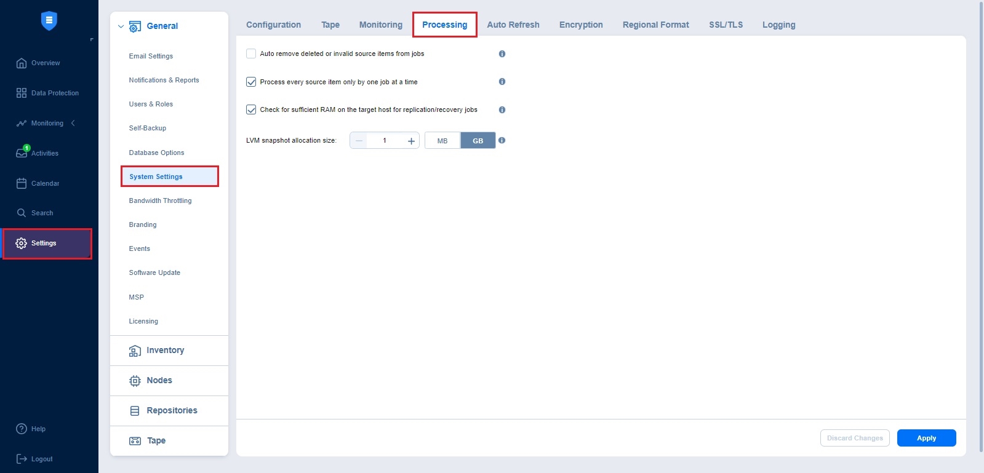Open Activities inbox icon with badge
This screenshot has height=473, width=984.
coord(22,153)
